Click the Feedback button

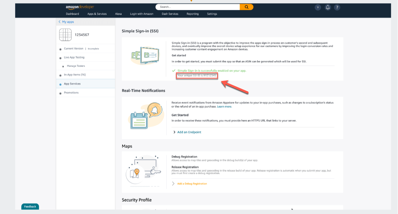pyautogui.click(x=30, y=207)
